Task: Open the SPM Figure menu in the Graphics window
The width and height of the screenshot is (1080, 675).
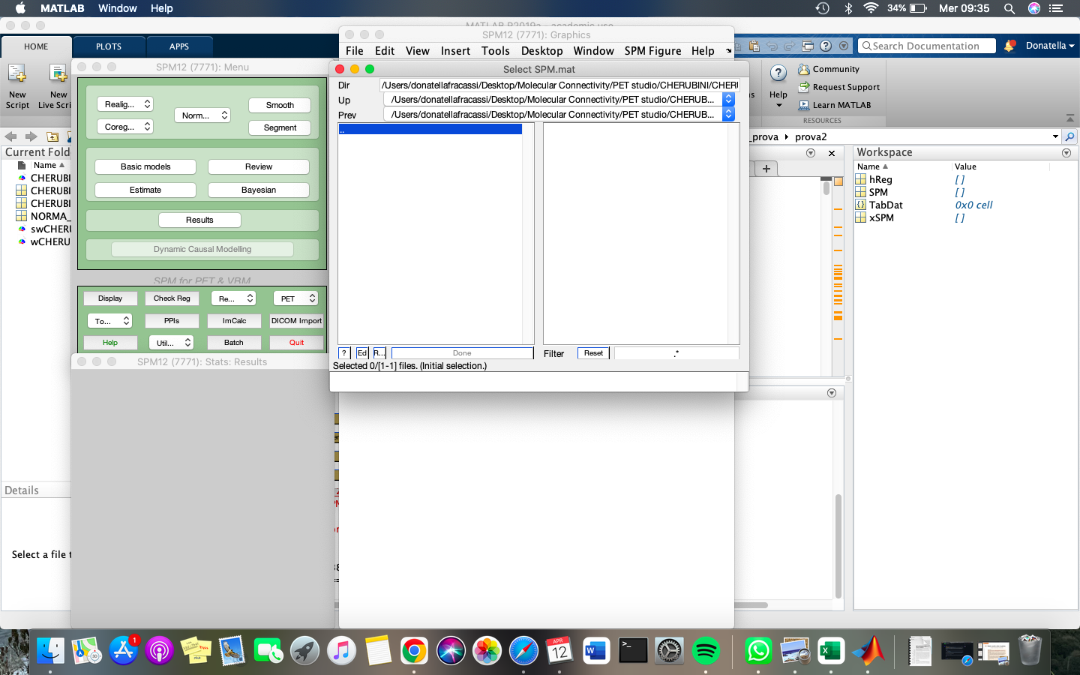Action: [652, 51]
